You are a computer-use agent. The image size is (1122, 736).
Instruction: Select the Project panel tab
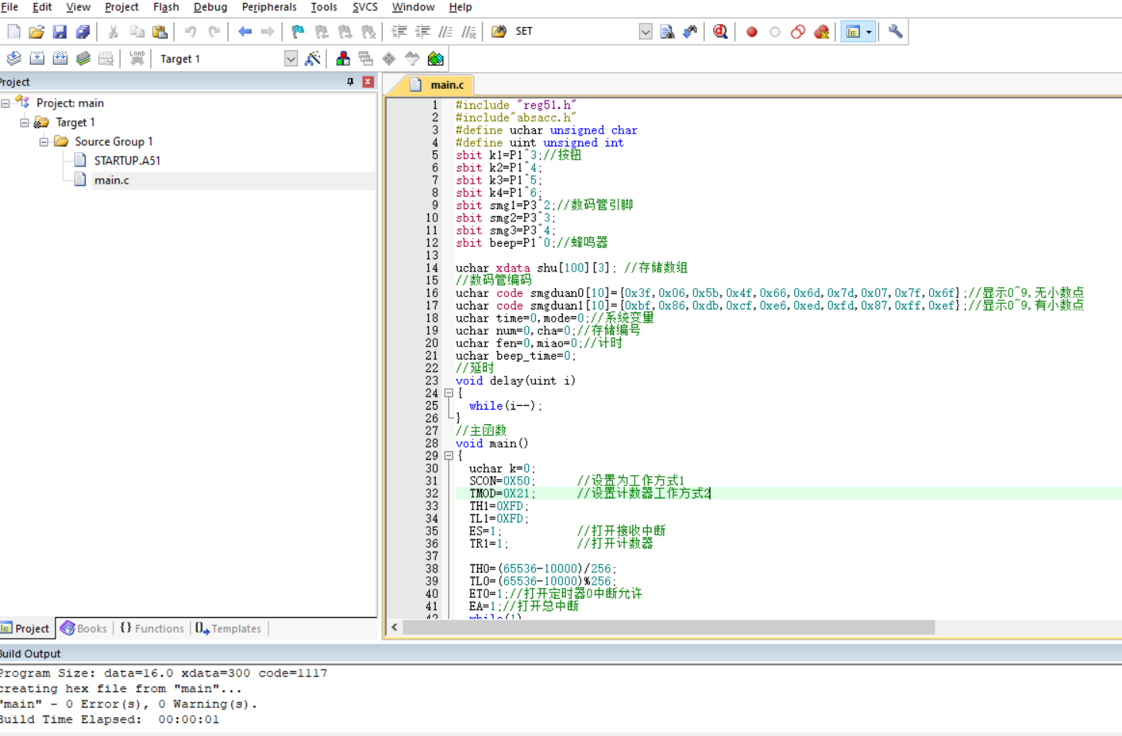[26, 629]
